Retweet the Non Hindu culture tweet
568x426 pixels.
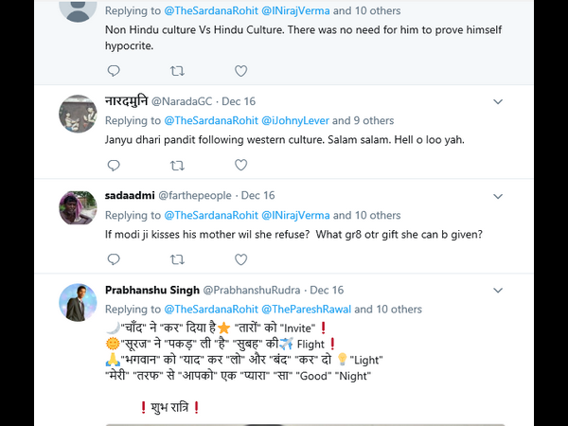click(x=177, y=71)
